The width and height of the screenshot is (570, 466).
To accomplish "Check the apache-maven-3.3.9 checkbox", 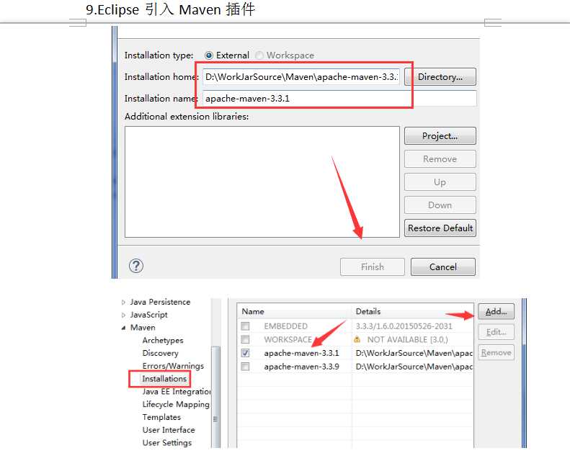I will pos(246,367).
